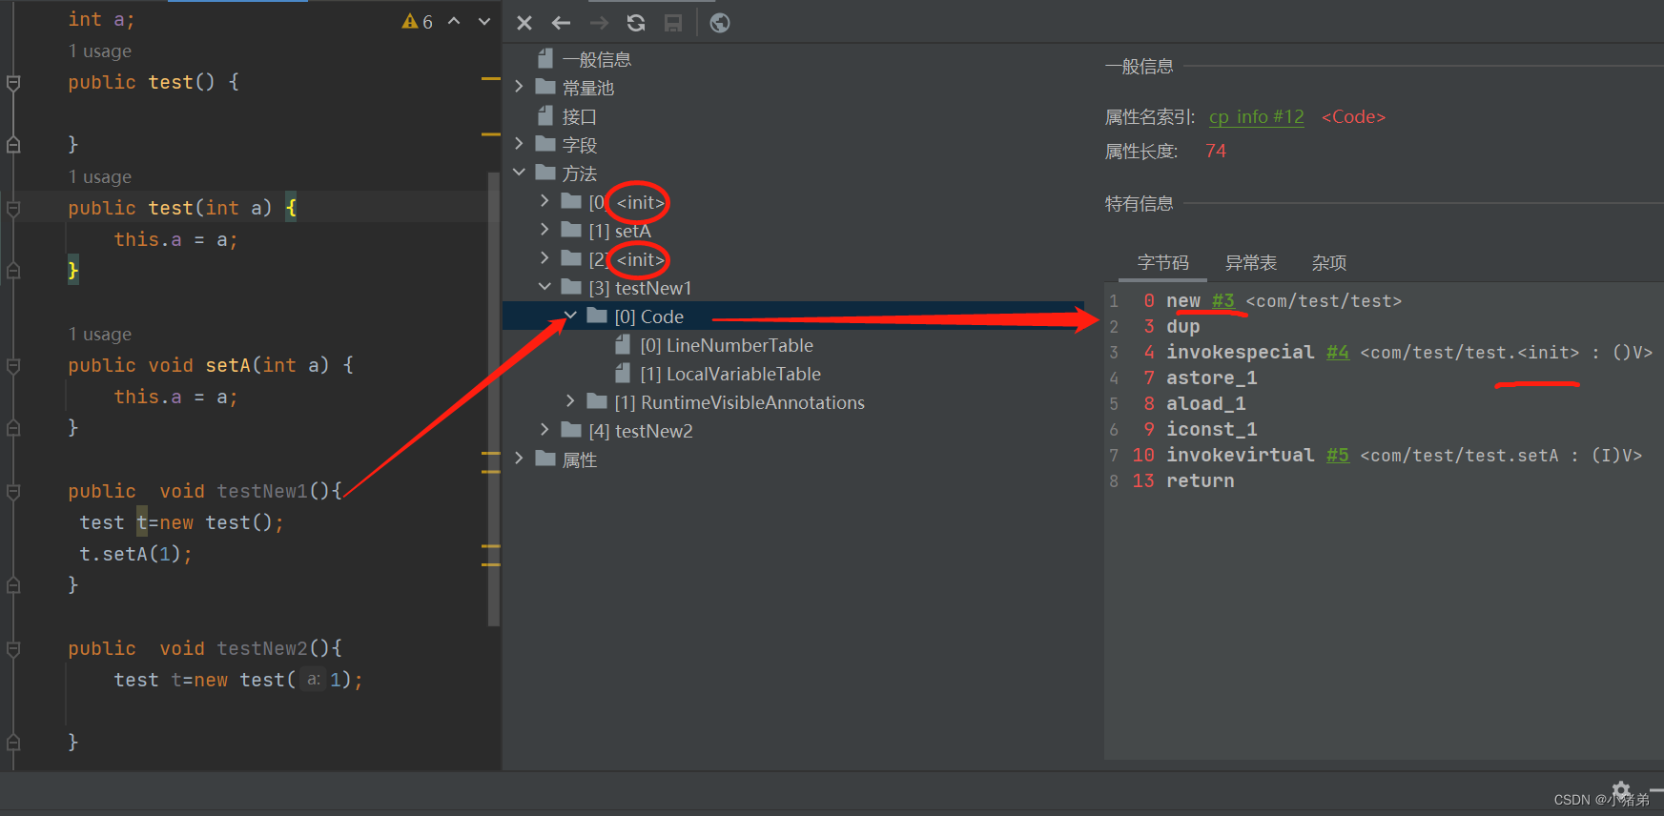Expand the [4] testNew2 node
The width and height of the screenshot is (1664, 816).
pyautogui.click(x=544, y=430)
